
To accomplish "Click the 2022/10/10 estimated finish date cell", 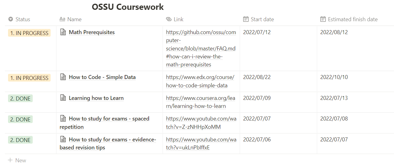I will 334,77.
